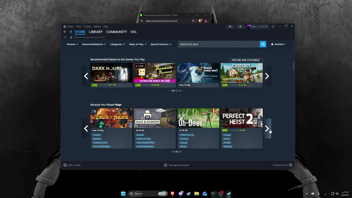Click the Friends & Chat label

click(280, 165)
